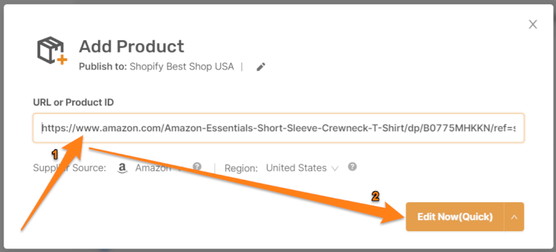
Task: Click the Amazon logo icon
Action: [122, 168]
